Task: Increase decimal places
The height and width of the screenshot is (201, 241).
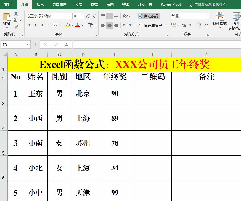Action: (x=199, y=25)
